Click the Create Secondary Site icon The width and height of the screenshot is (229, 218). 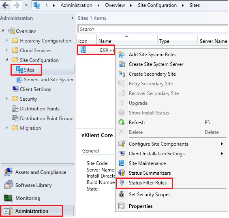point(122,74)
